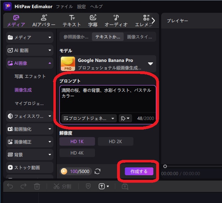Click the AI画像 picture icon

10,63
